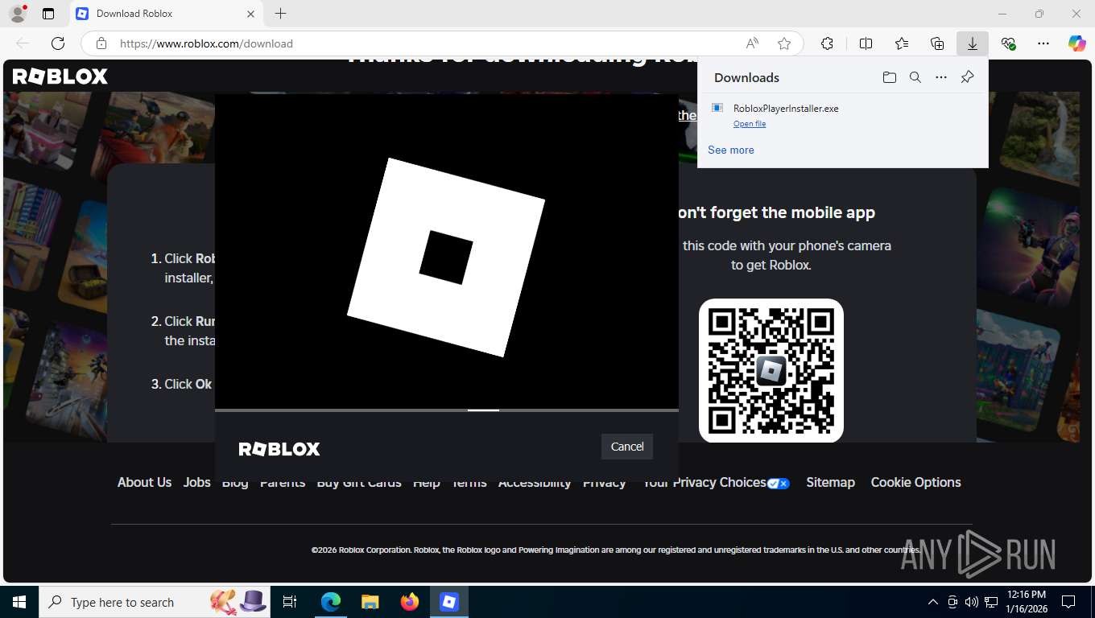Select the Download Roblox tab

click(x=166, y=14)
